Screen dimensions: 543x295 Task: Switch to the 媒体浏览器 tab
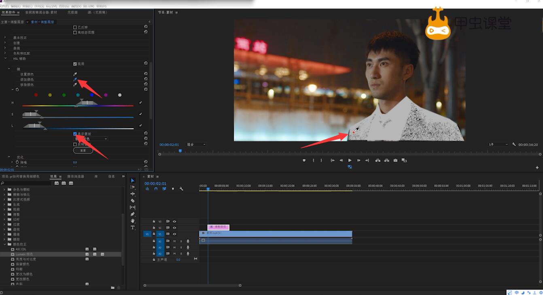(x=76, y=177)
